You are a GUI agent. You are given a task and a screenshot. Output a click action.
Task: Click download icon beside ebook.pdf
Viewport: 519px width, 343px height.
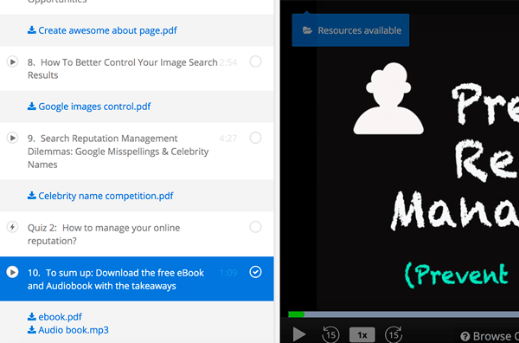coord(32,317)
